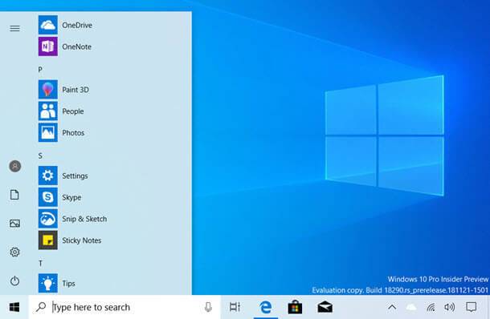Jump via the letter P header

(x=40, y=69)
